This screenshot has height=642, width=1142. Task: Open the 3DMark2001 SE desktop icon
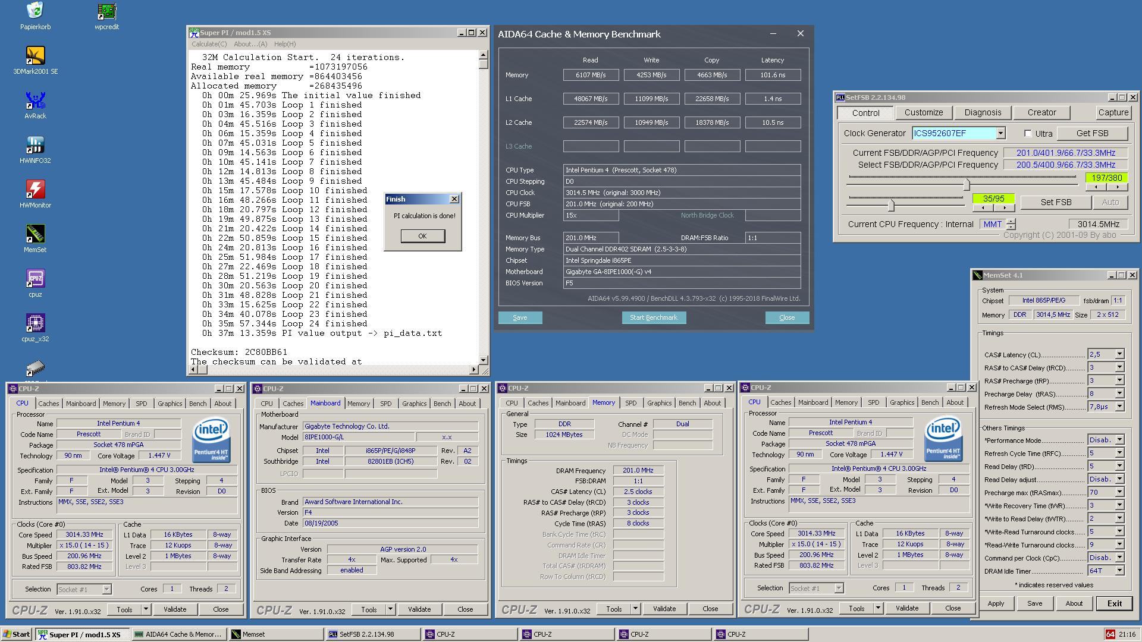coord(35,56)
